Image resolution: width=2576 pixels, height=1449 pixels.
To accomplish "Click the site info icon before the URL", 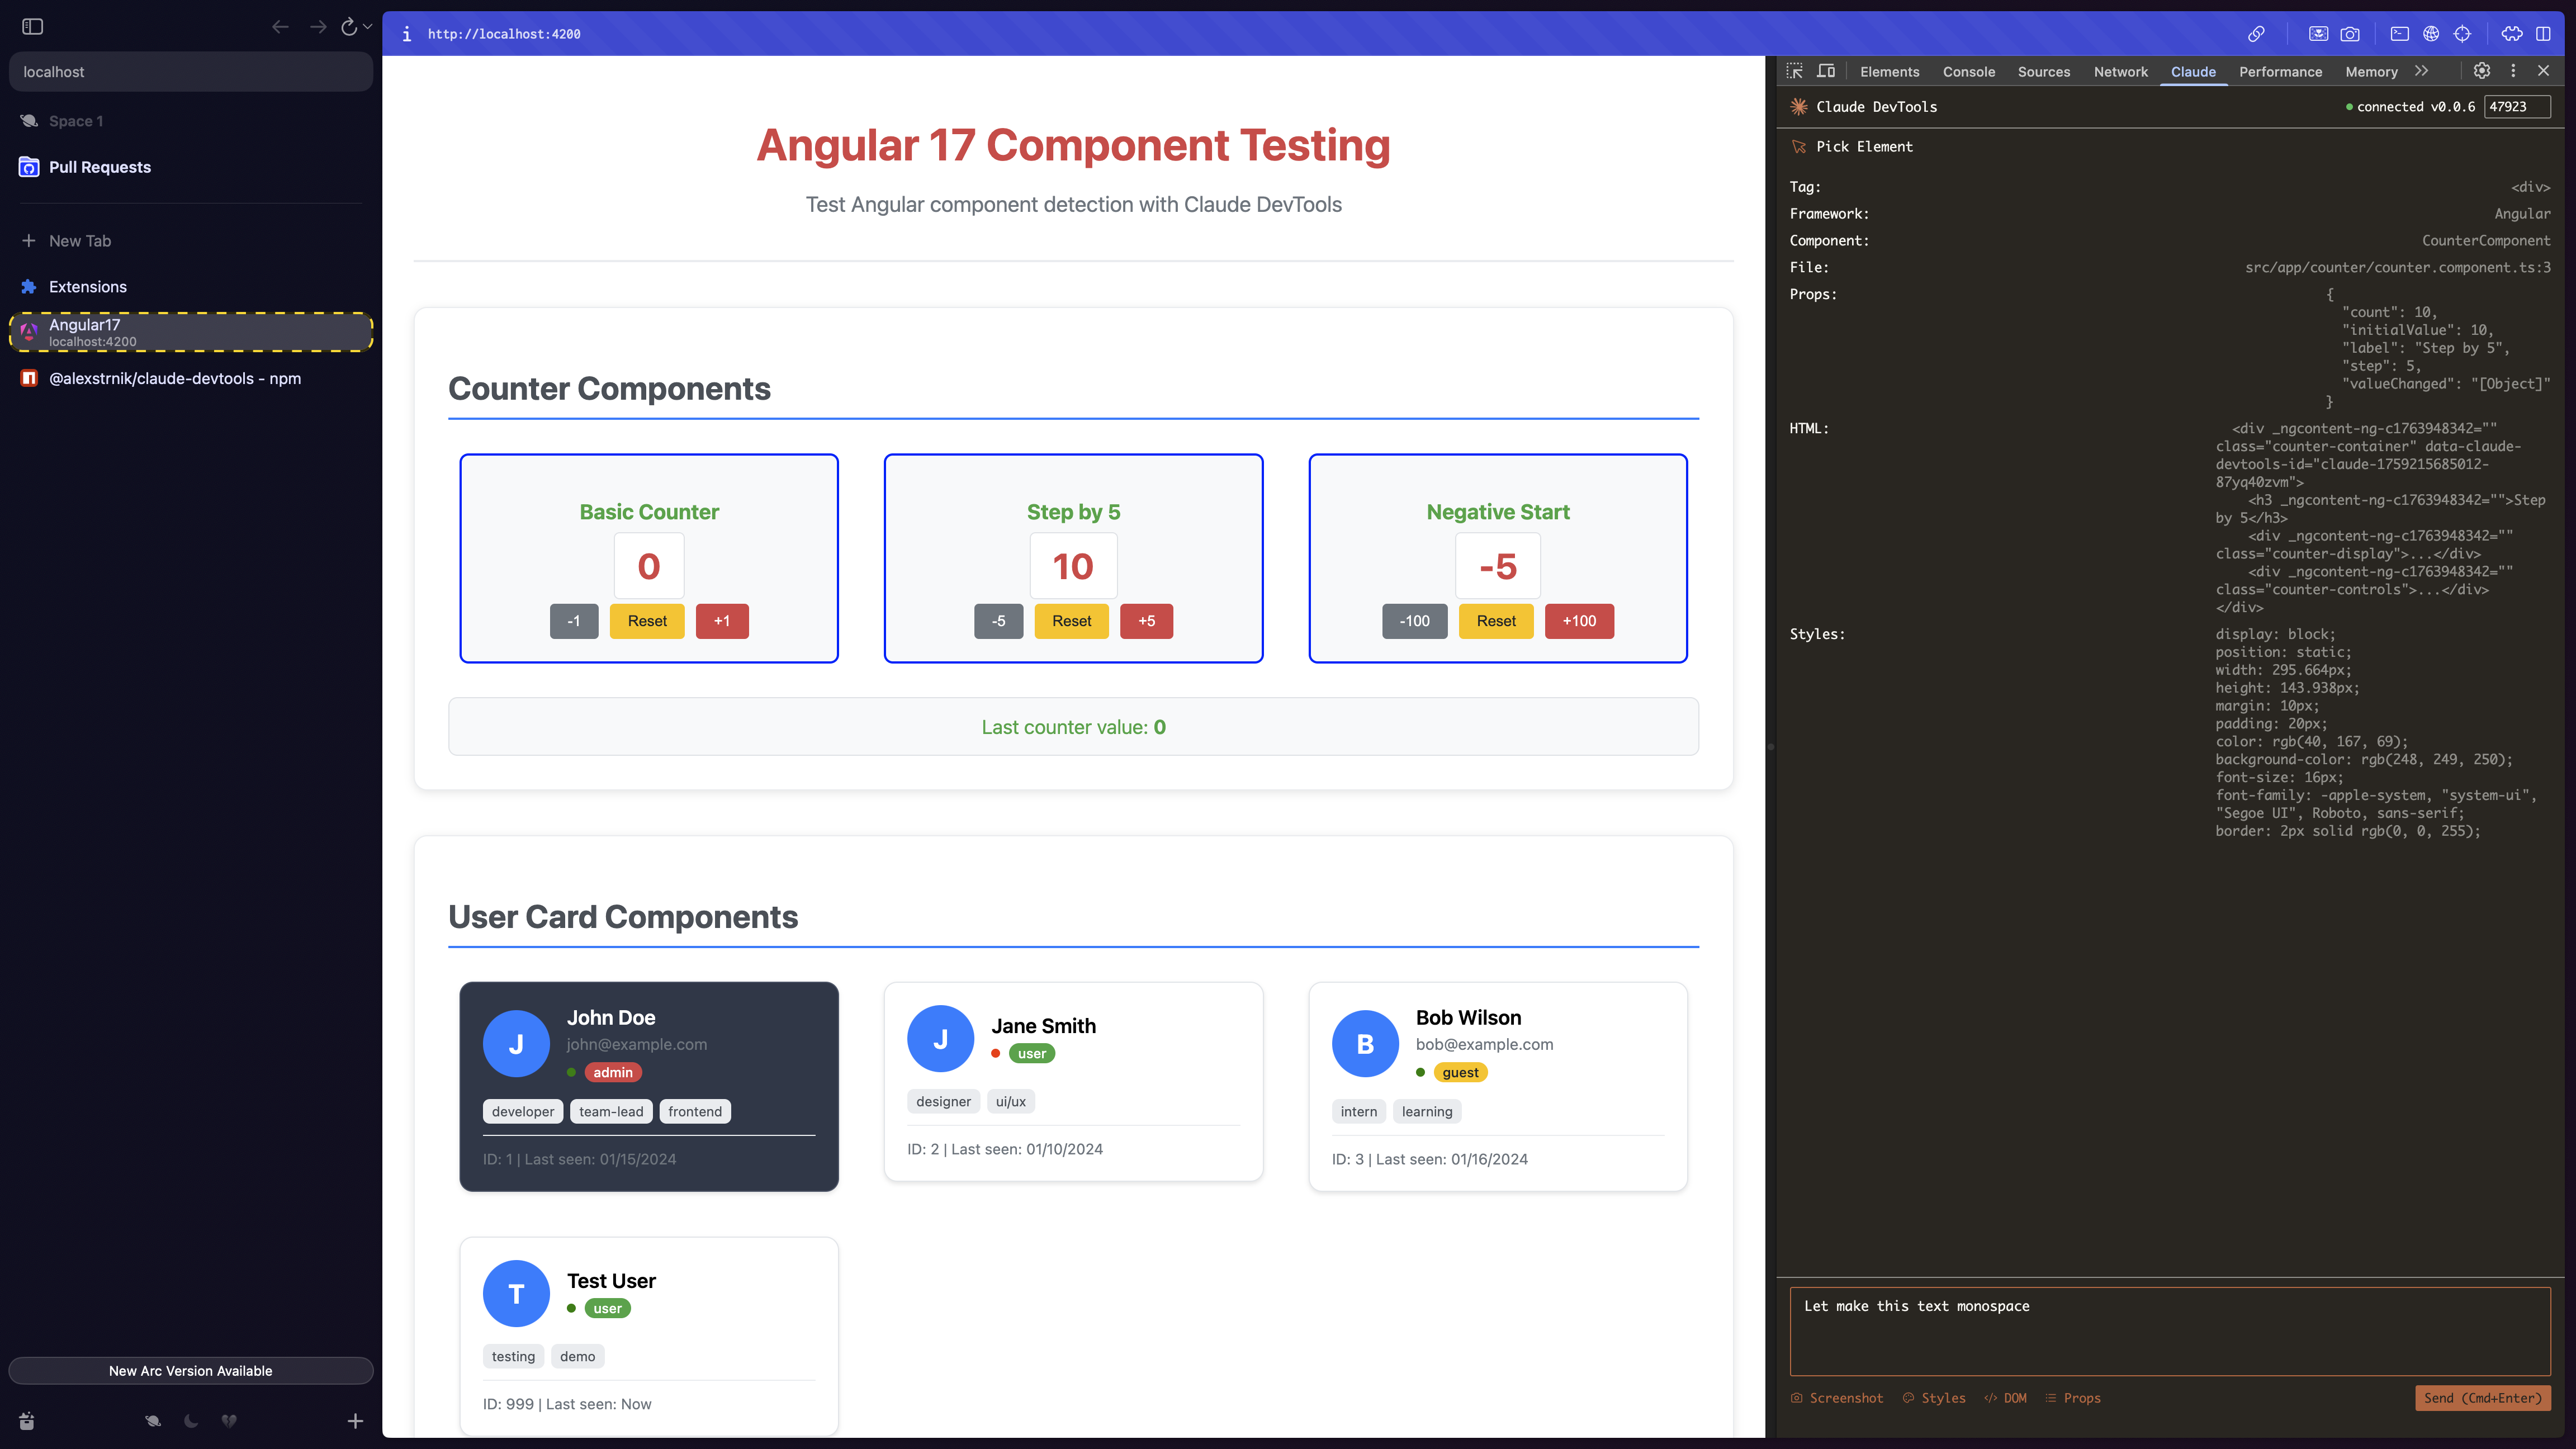I will click(x=406, y=34).
